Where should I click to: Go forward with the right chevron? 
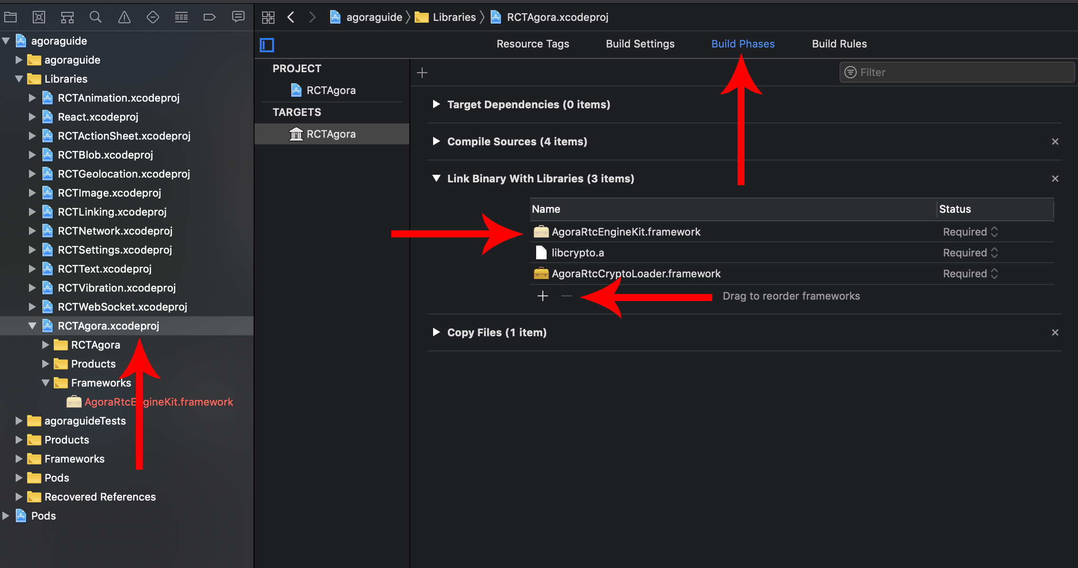[312, 18]
